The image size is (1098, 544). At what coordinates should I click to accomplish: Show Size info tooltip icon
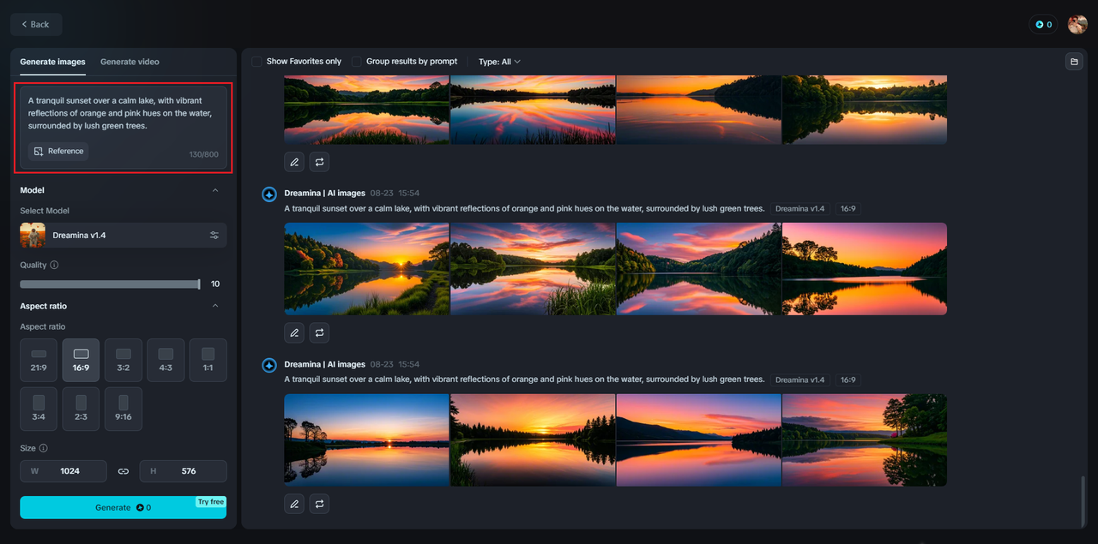pos(44,448)
